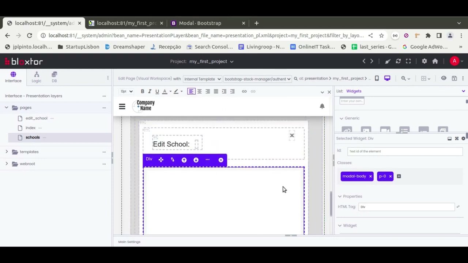Click the italic formatting icon

click(x=150, y=91)
